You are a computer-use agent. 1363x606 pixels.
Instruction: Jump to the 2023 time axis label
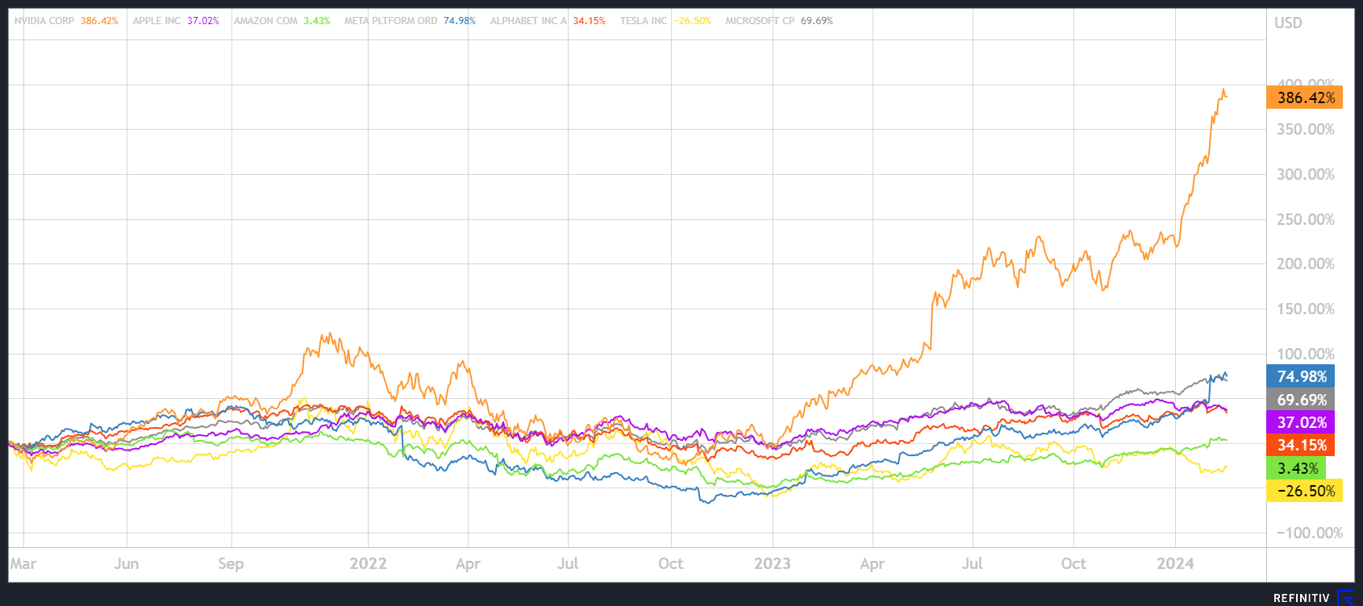(x=773, y=563)
